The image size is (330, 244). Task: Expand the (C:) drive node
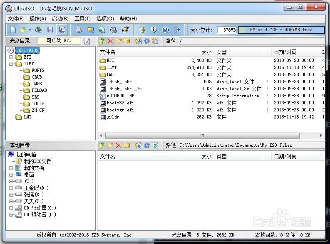point(11,181)
